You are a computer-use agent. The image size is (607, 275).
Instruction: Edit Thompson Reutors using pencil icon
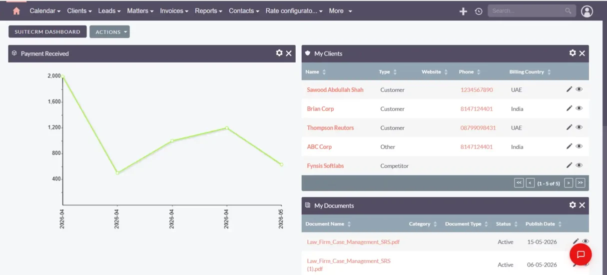(569, 127)
